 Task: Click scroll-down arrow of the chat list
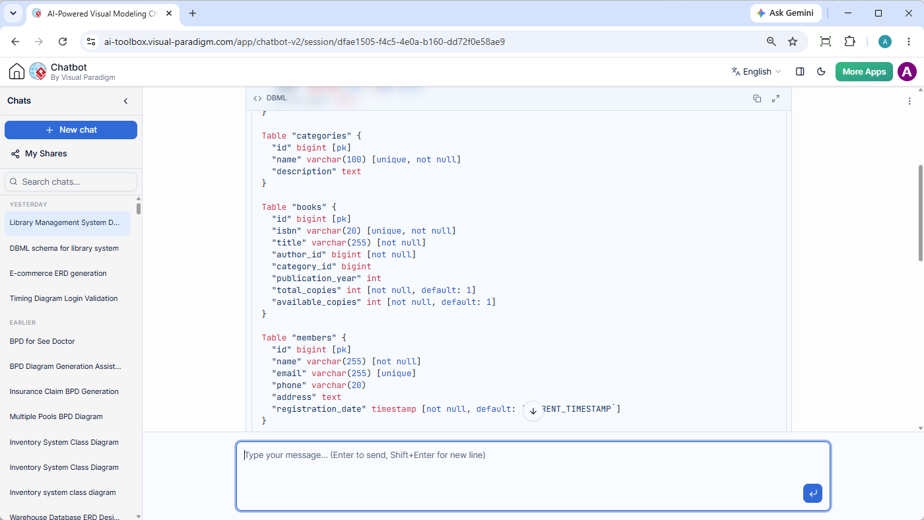pyautogui.click(x=139, y=517)
